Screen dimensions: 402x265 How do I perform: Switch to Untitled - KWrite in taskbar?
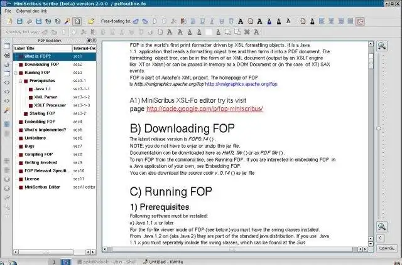point(163,262)
